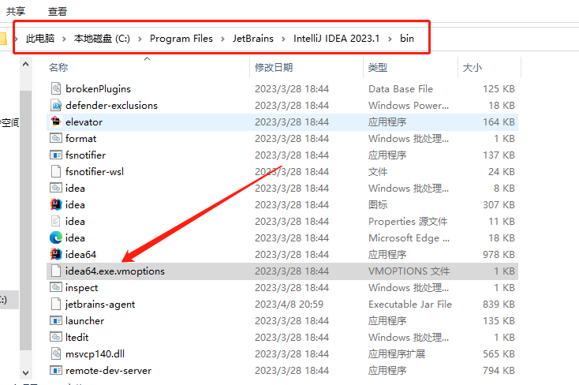The image size is (579, 385).
Task: Click the launcher application icon
Action: pos(56,321)
